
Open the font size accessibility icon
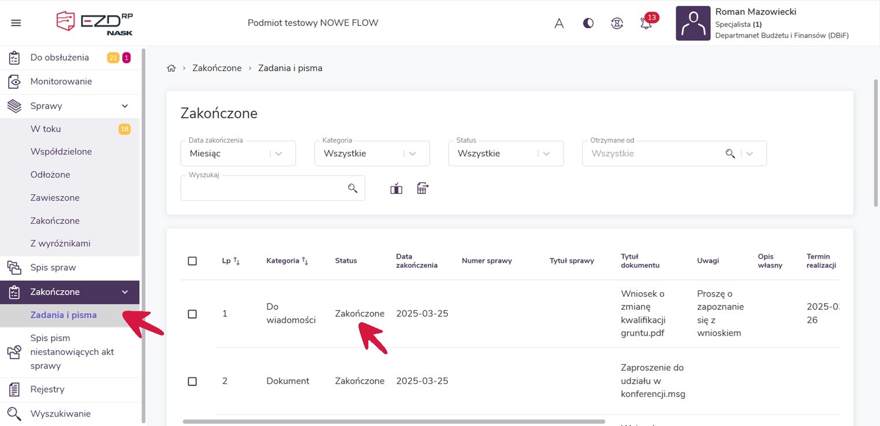click(x=559, y=24)
